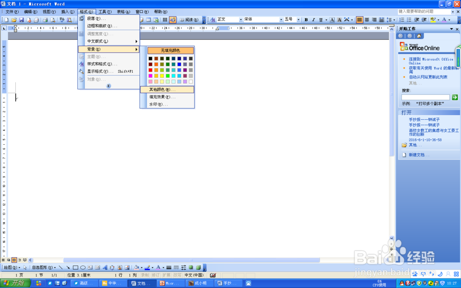Click the Decrease Indent icon

417,20
